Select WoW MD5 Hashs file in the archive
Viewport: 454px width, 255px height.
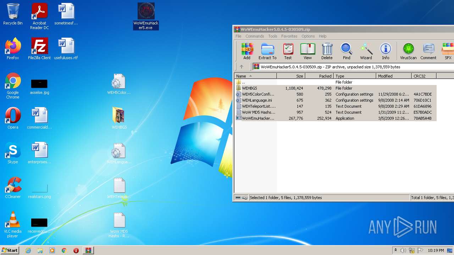pyautogui.click(x=336, y=112)
